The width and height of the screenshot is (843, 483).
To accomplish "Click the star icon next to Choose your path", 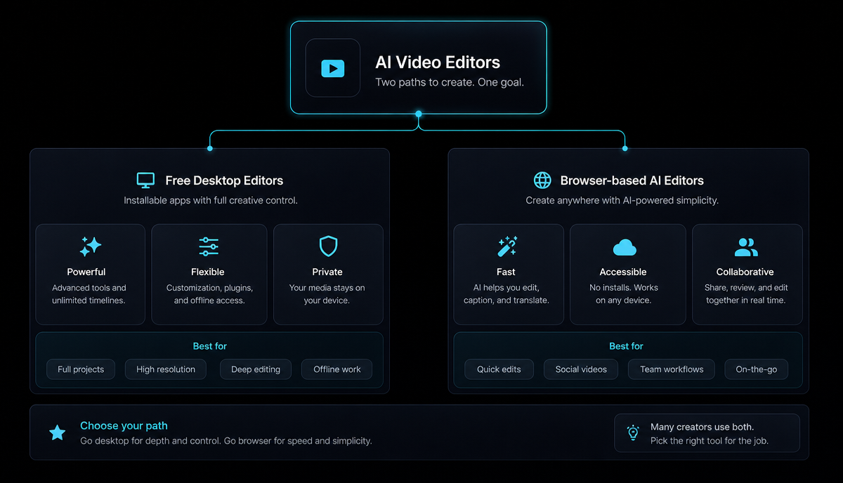I will tap(58, 432).
